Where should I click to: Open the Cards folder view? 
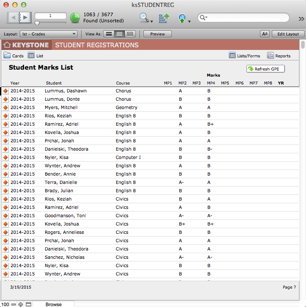pyautogui.click(x=14, y=56)
